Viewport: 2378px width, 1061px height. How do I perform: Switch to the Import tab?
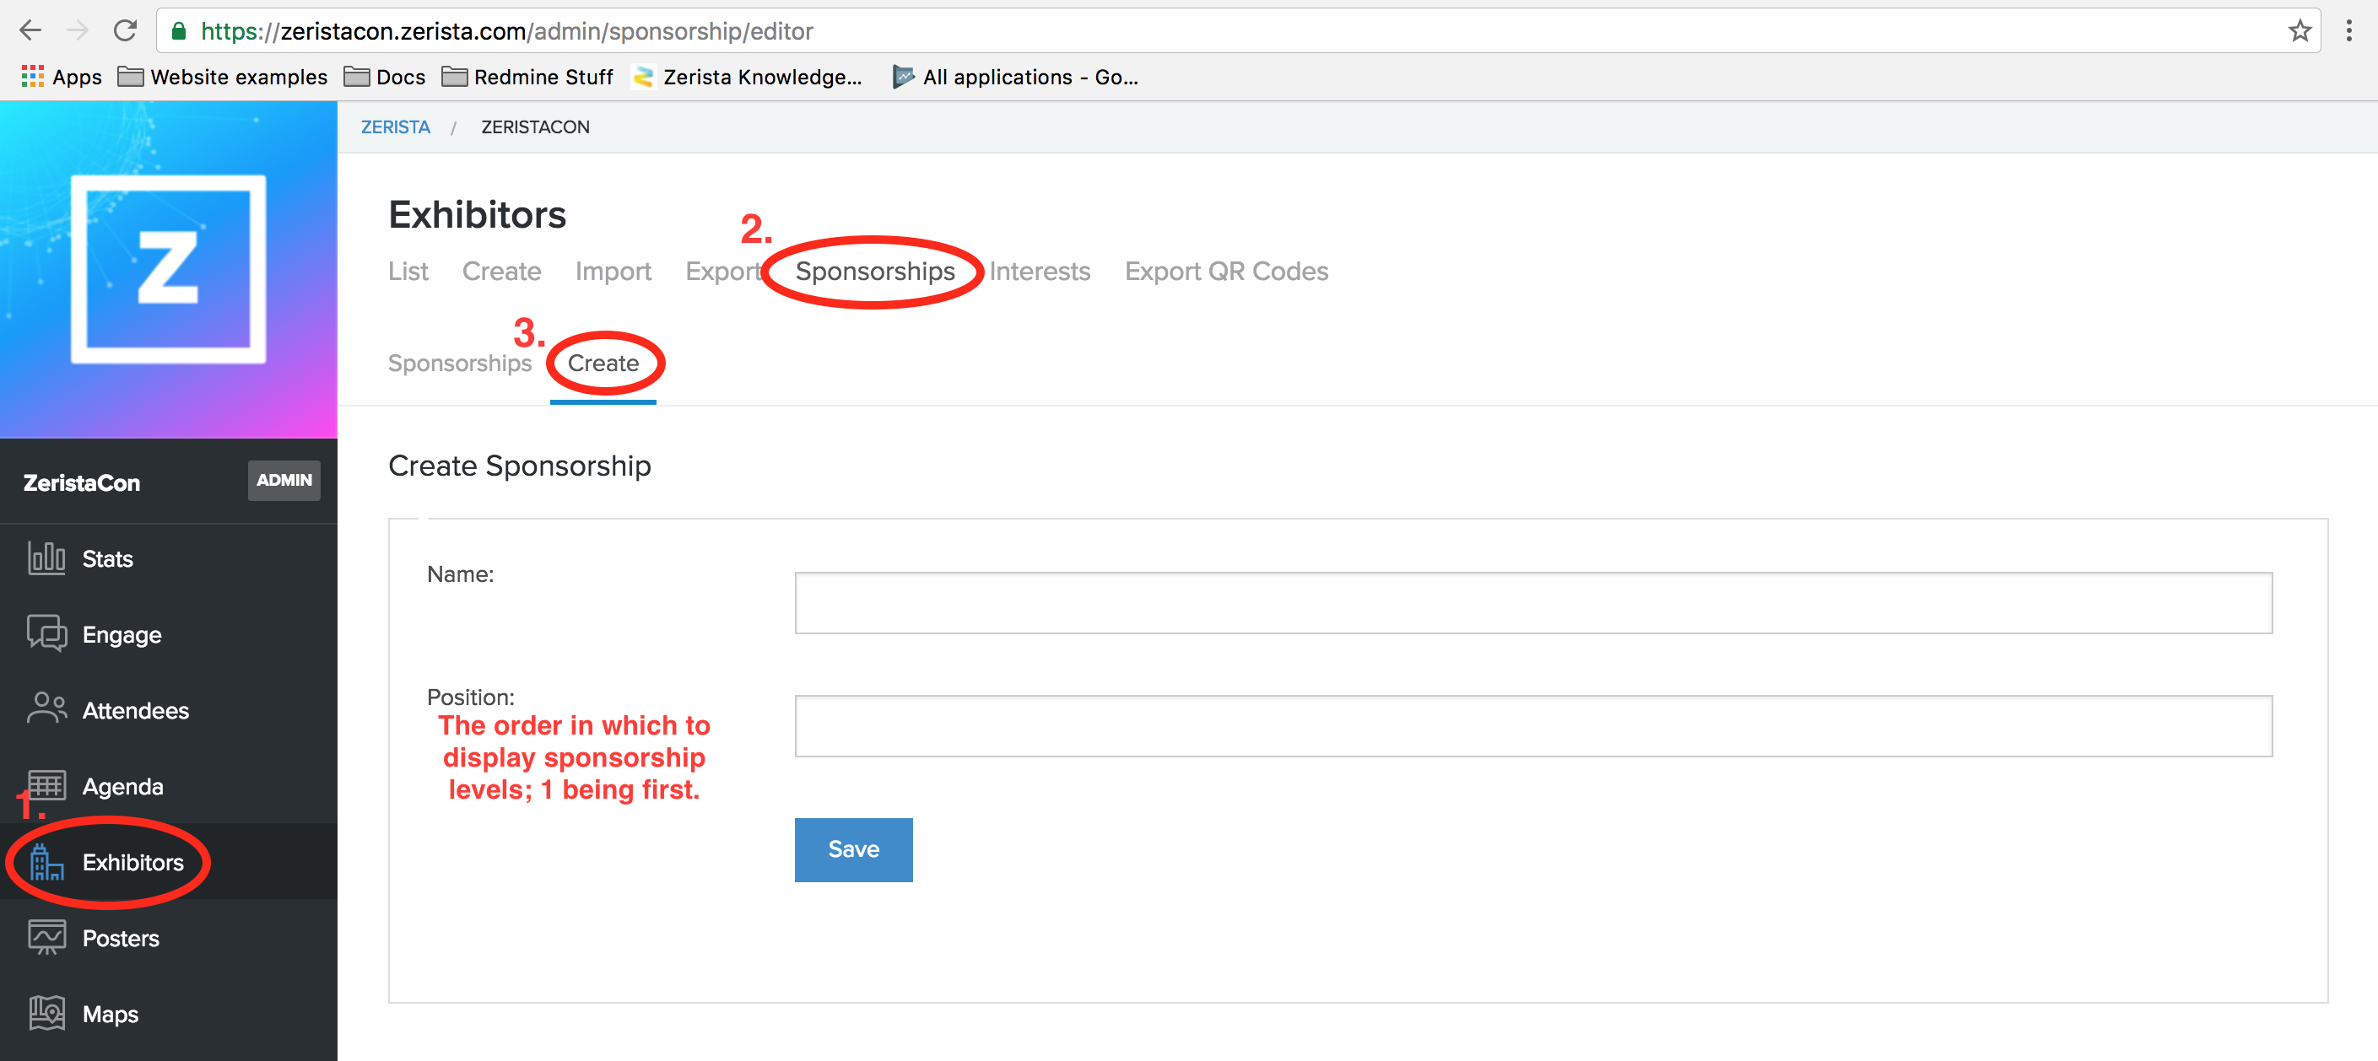coord(613,272)
